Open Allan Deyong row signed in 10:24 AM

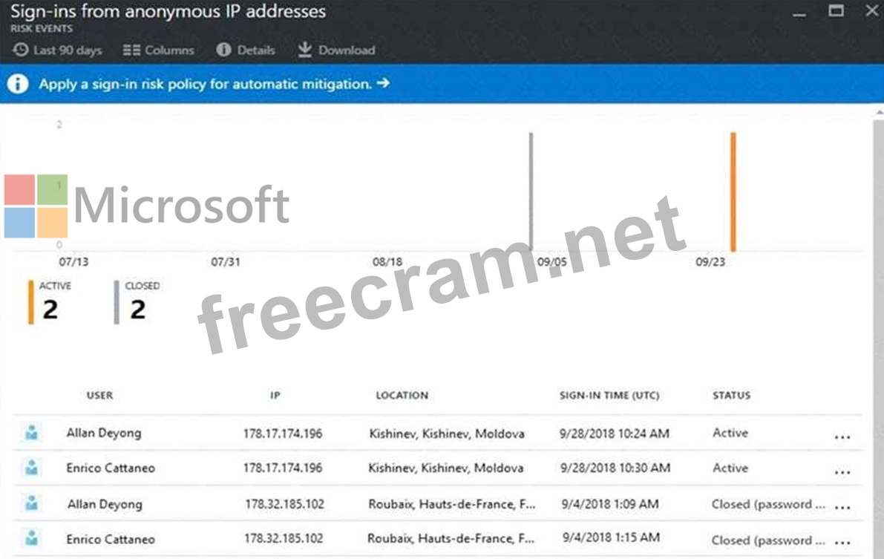click(437, 434)
